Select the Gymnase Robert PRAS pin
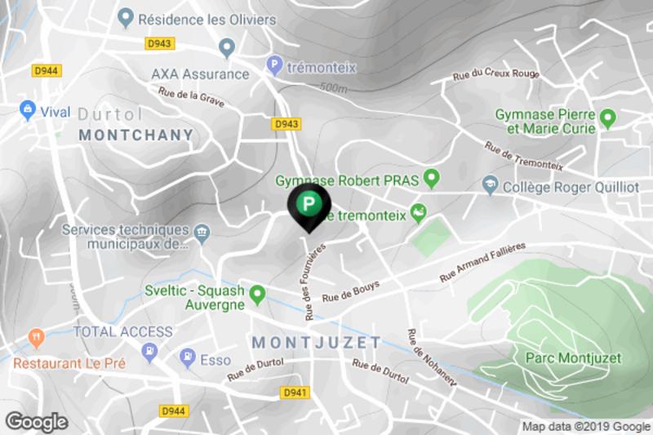 432,180
